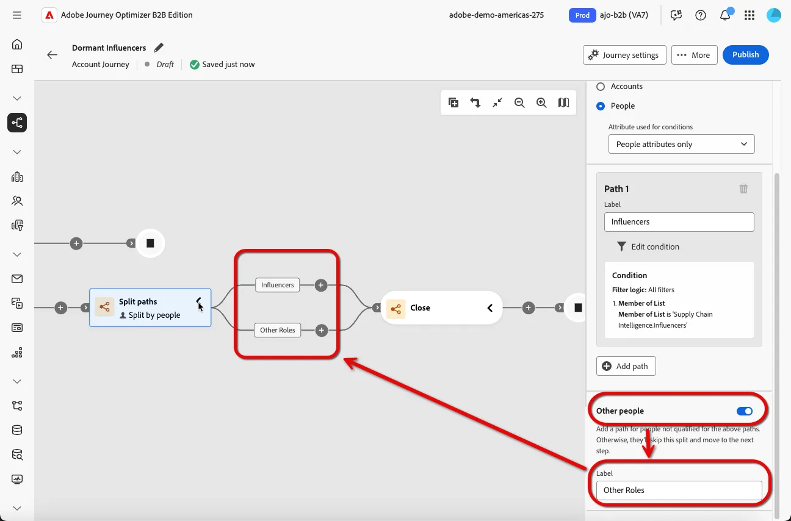The height and width of the screenshot is (521, 791).
Task: Select the Accounts radio button
Action: tap(601, 87)
